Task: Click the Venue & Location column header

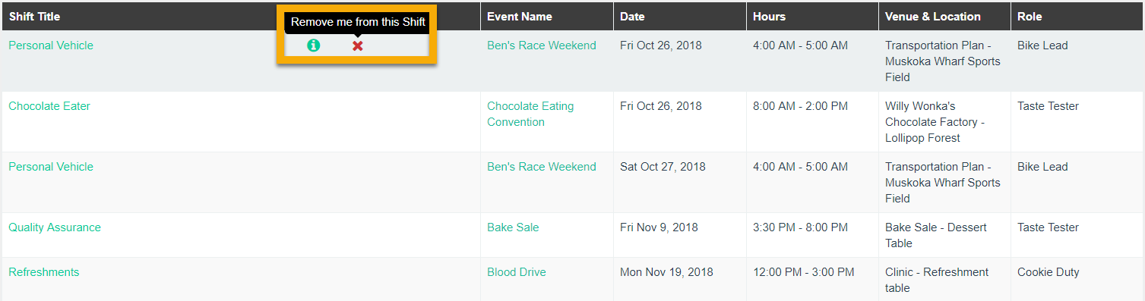Action: point(933,16)
